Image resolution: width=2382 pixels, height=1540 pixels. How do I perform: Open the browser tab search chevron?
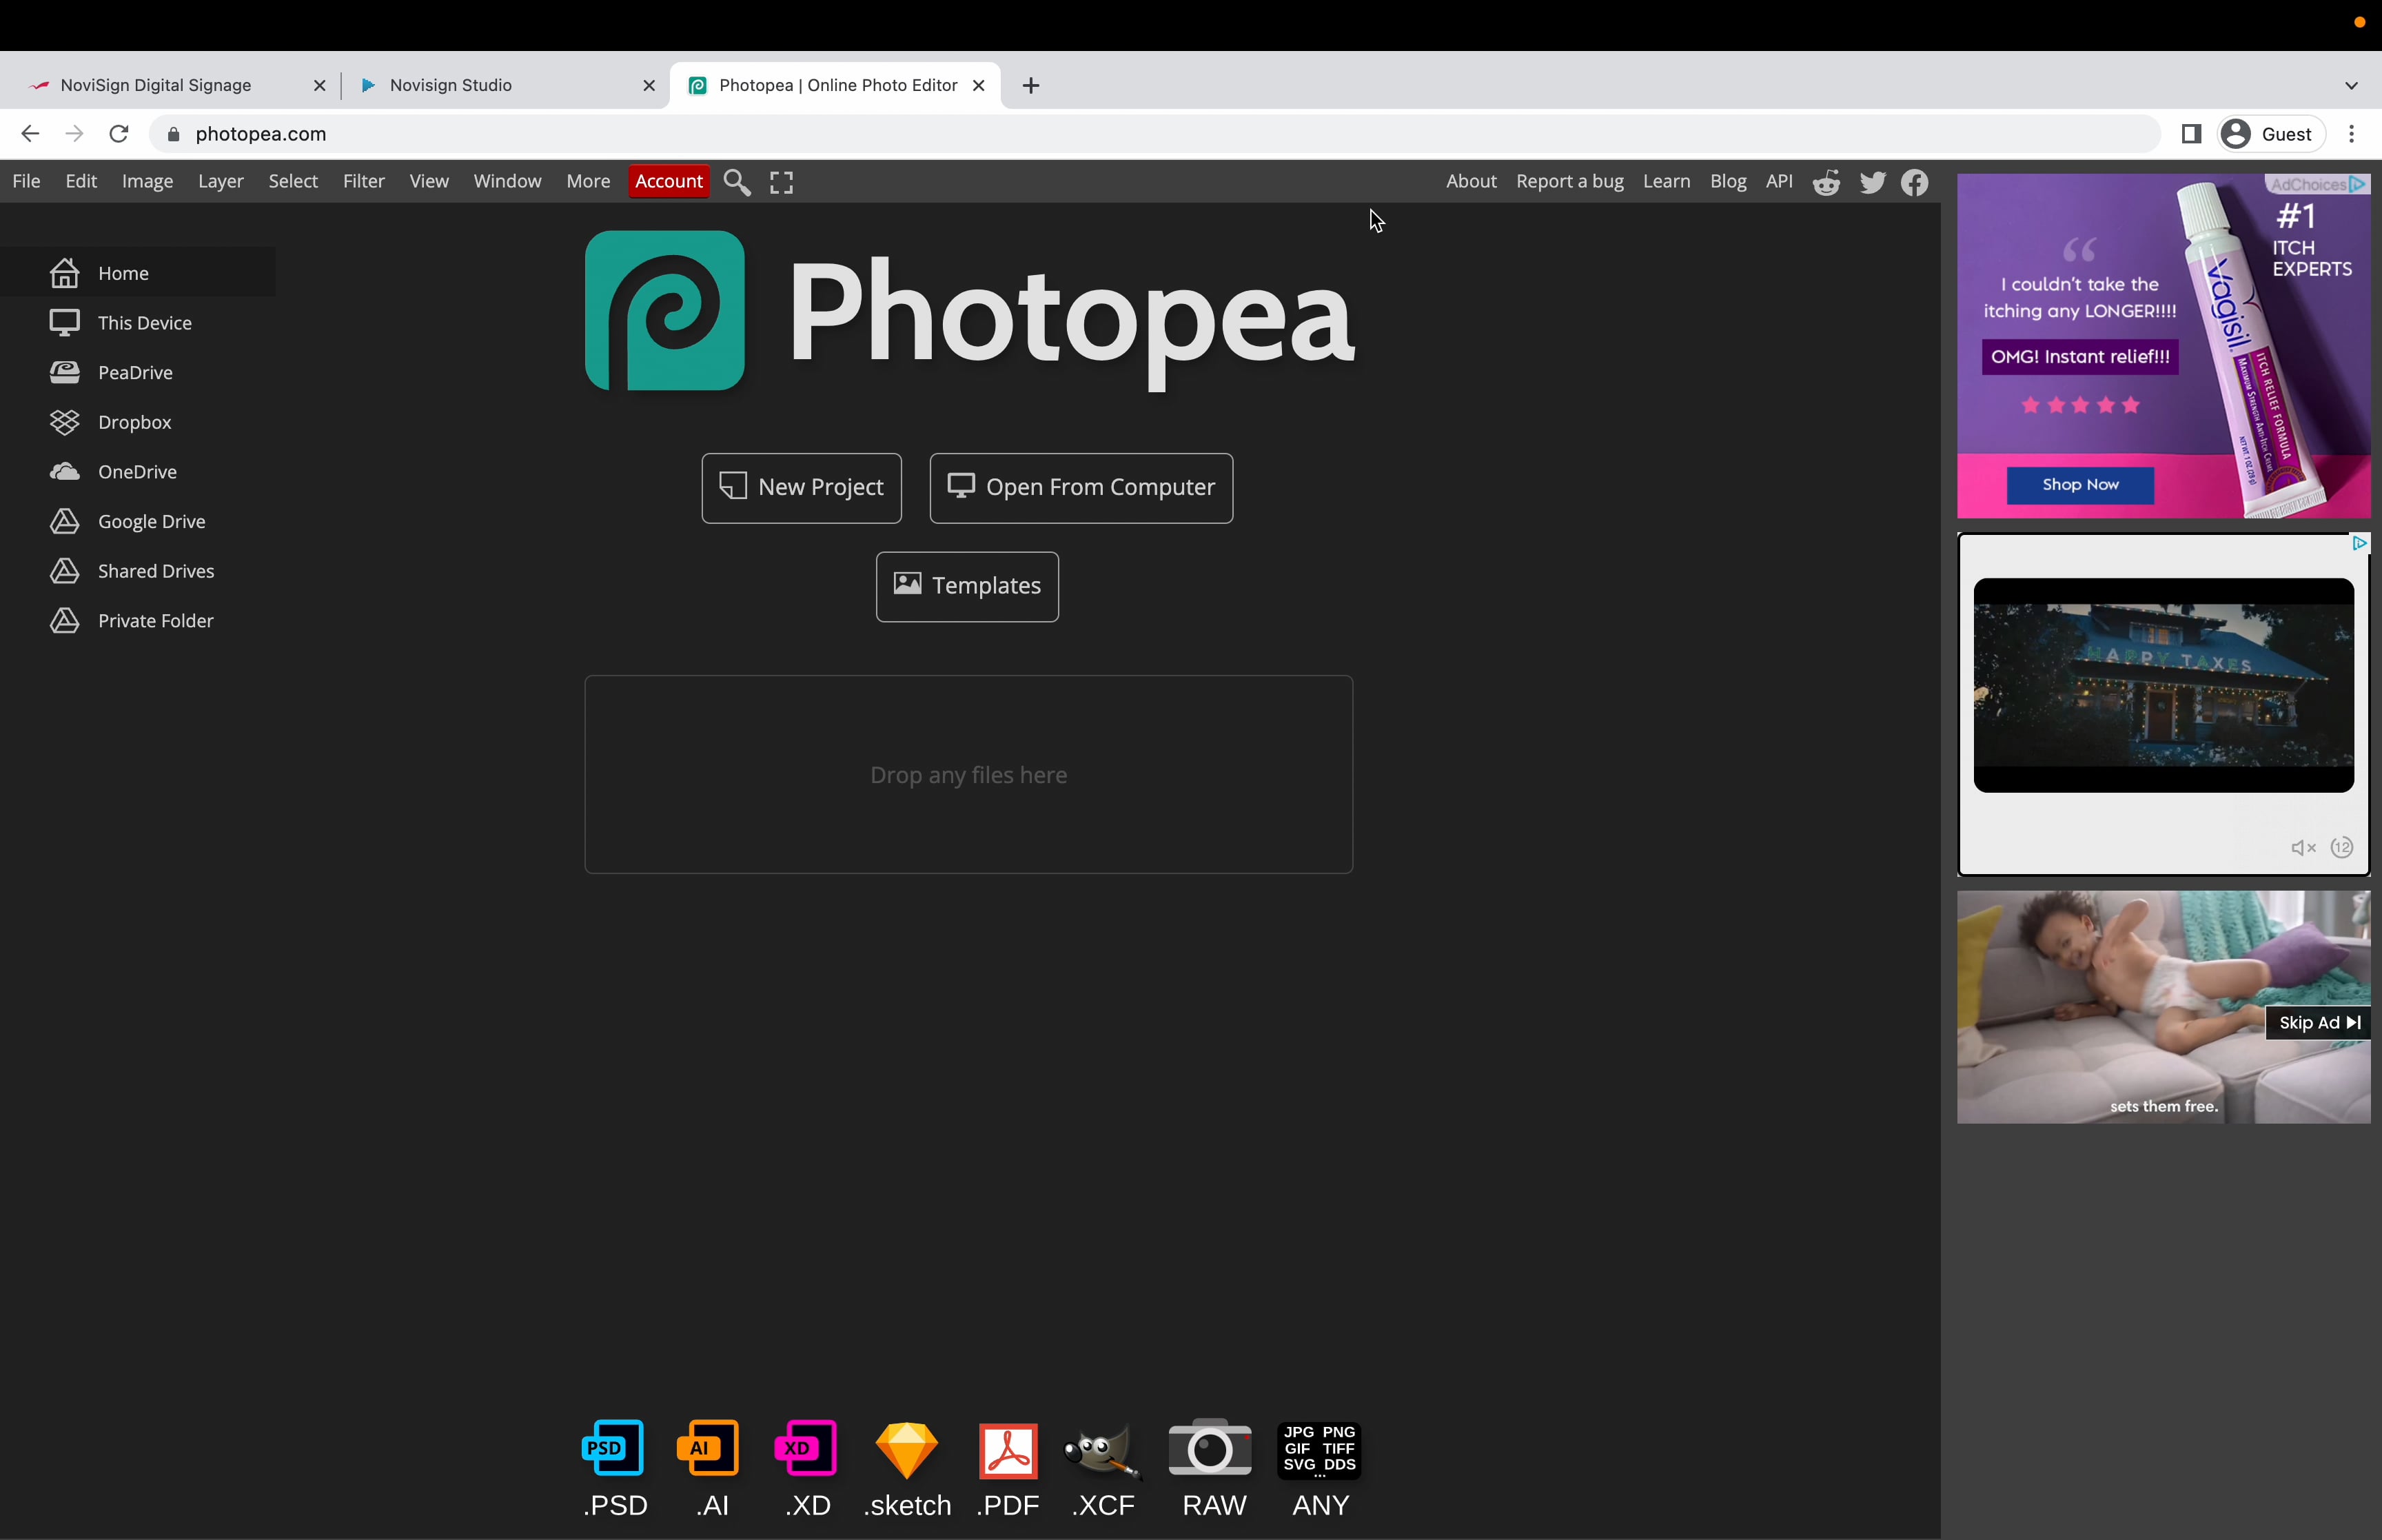coord(2352,85)
